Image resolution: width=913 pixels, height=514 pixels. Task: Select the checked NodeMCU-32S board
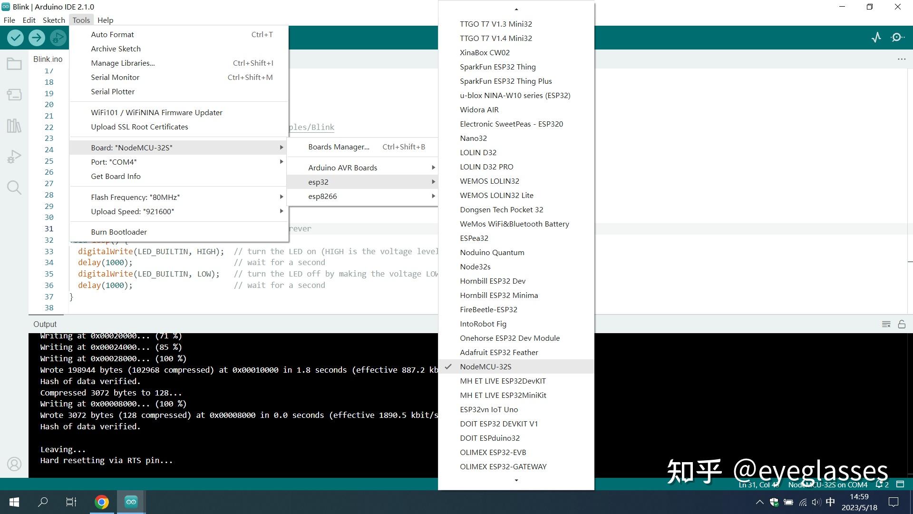[x=486, y=366]
